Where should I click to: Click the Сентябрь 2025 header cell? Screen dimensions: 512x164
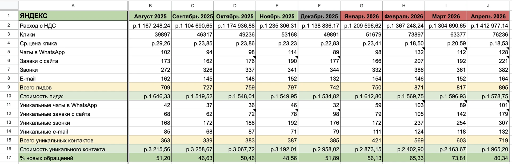pos(193,16)
